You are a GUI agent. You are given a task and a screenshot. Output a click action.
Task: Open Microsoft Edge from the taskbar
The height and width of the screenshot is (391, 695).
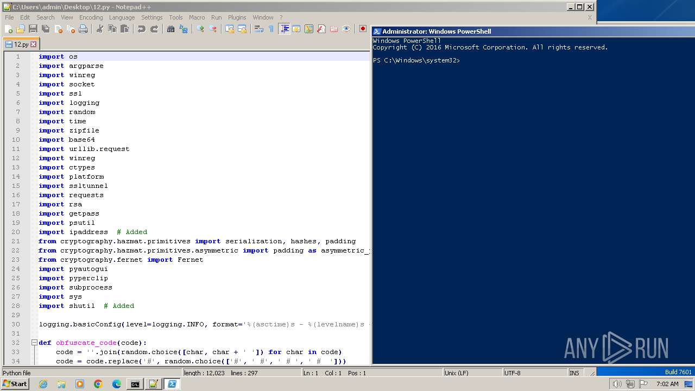pyautogui.click(x=117, y=384)
